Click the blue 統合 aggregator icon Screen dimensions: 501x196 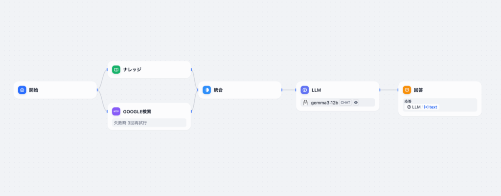click(x=207, y=90)
